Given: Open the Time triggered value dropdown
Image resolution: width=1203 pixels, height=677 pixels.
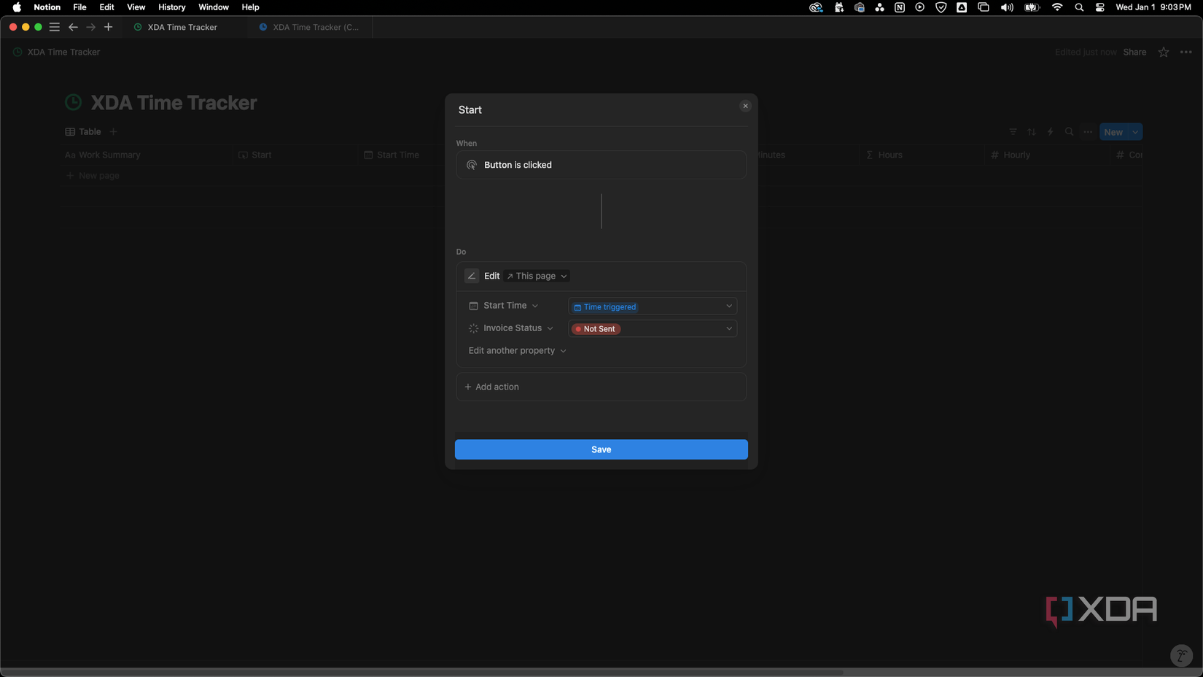Looking at the screenshot, I should pos(653,306).
